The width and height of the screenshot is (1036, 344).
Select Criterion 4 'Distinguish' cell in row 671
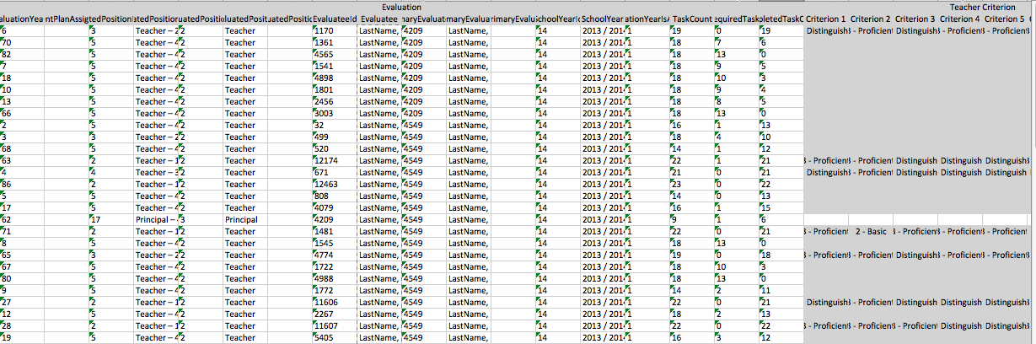pos(959,172)
